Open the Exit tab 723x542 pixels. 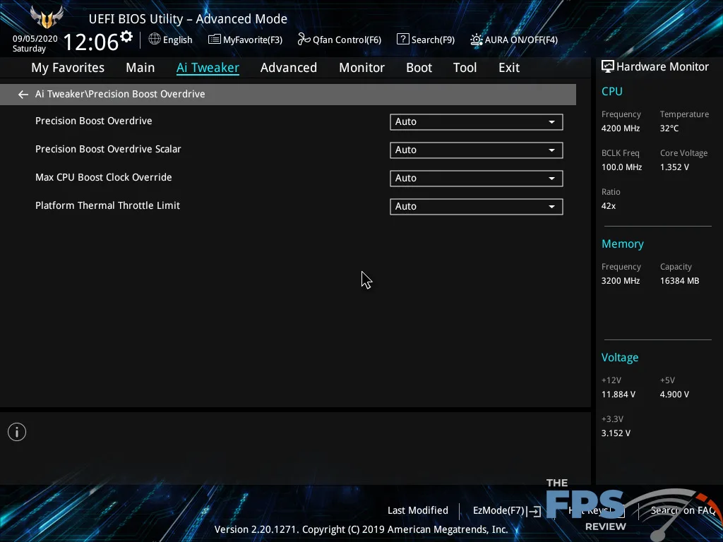pos(509,68)
